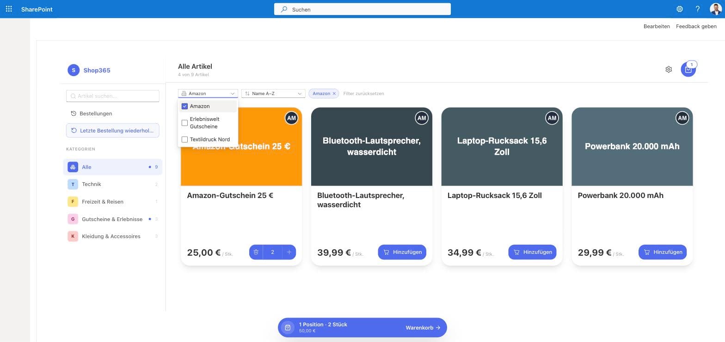Select the Freizeit & Reisen category
Screen dimensions: 725x342
pyautogui.click(x=113, y=202)
